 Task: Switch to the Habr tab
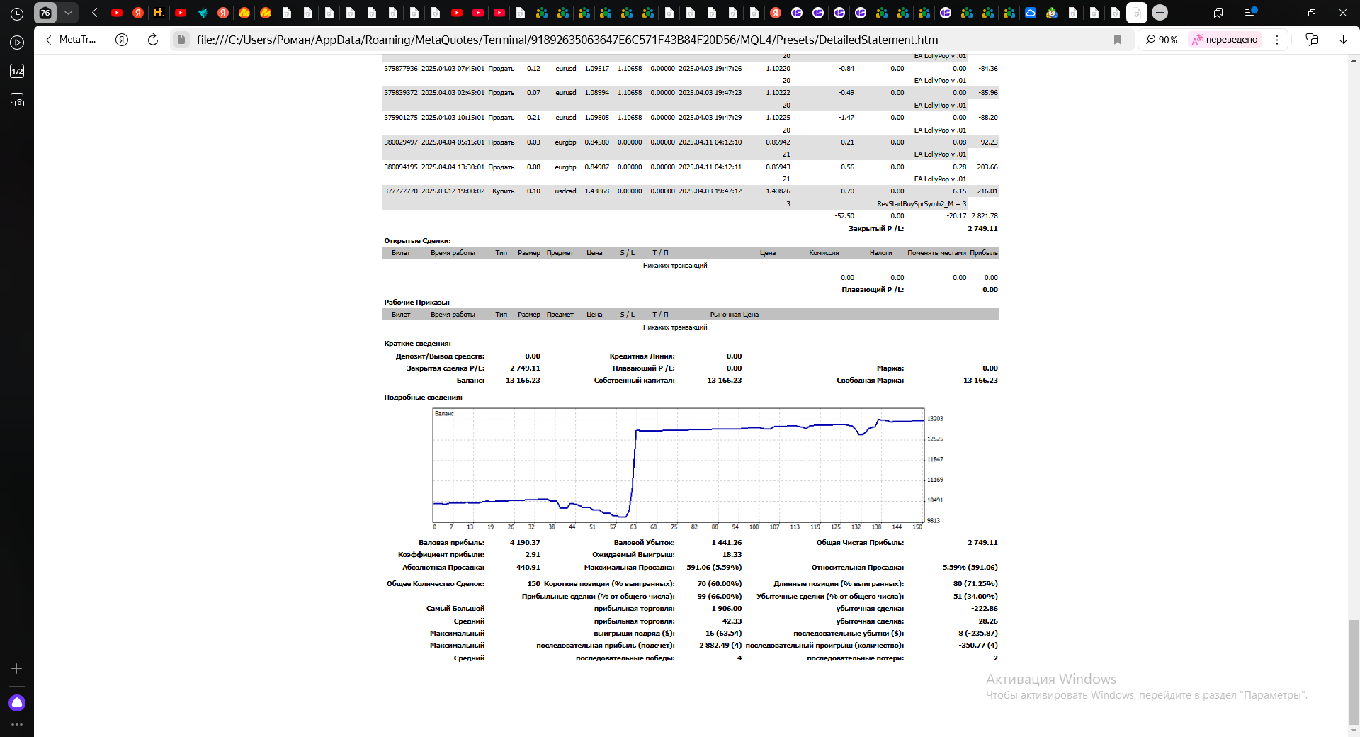159,13
